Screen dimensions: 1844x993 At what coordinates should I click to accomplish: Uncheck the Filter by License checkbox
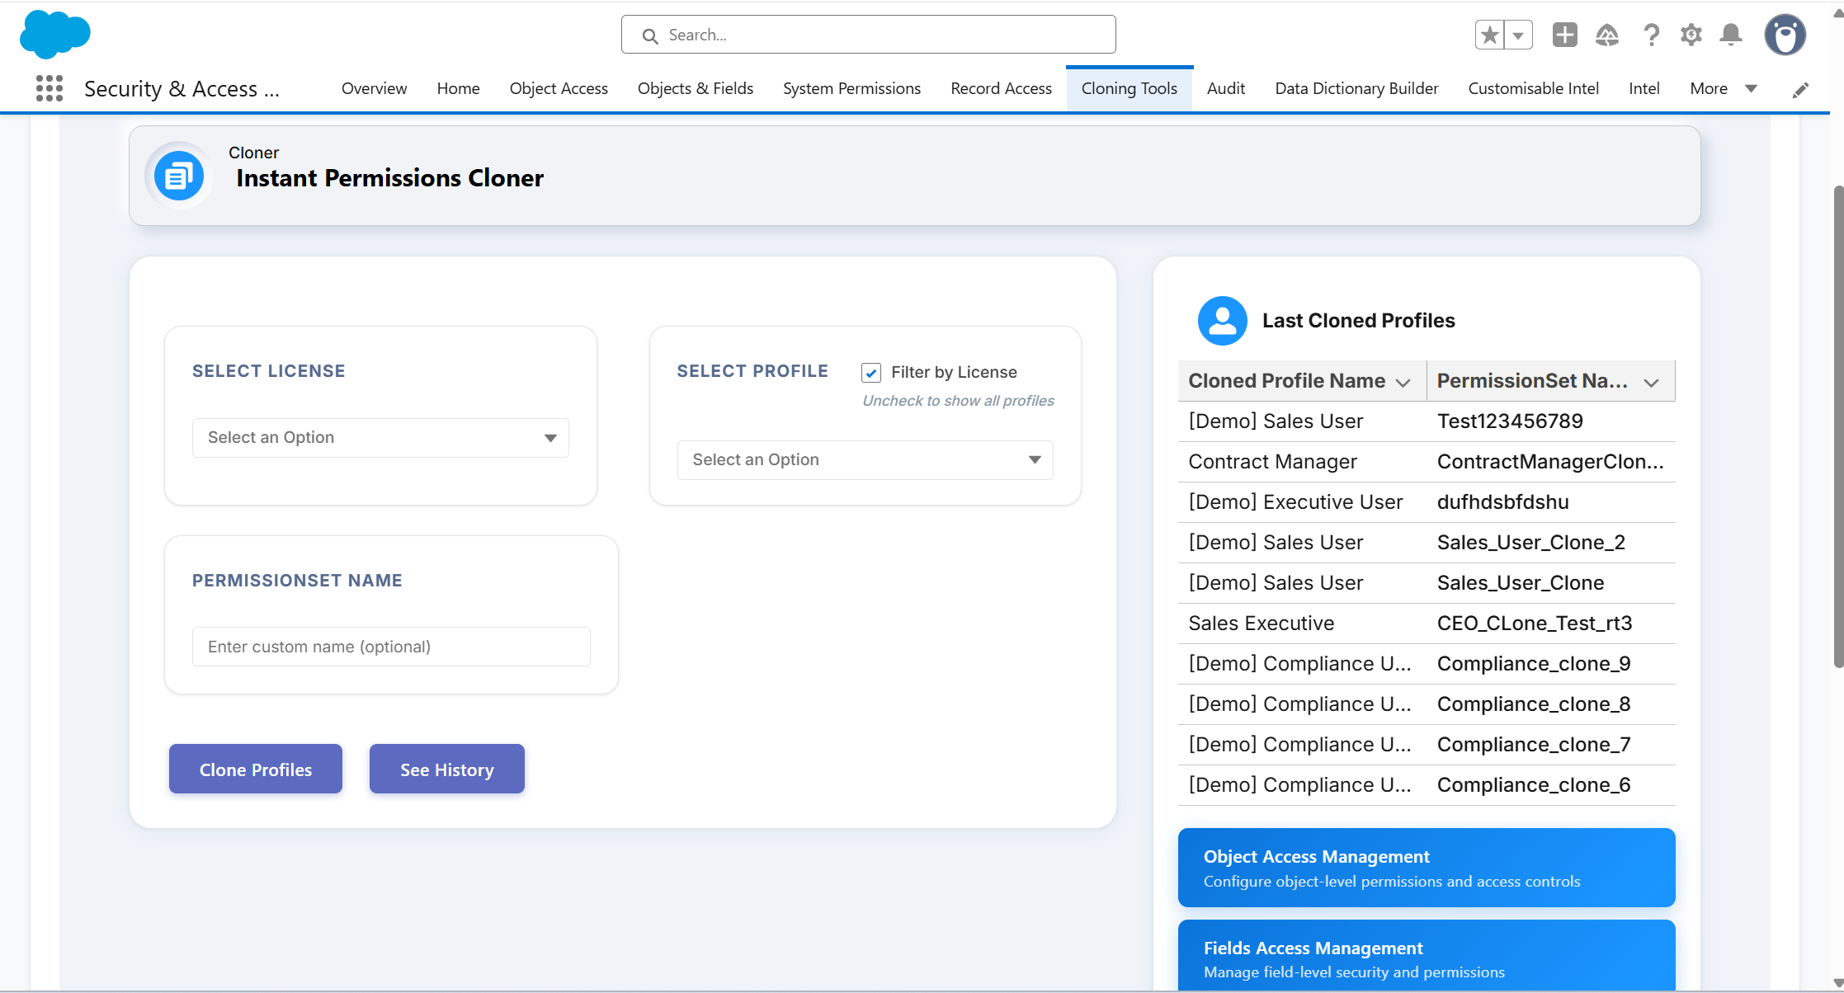coord(871,373)
